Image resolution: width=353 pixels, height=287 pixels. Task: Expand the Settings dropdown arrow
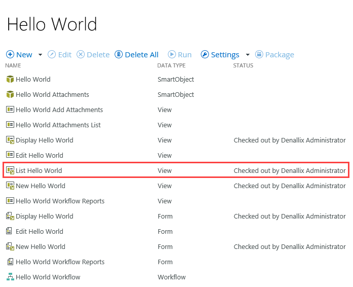point(248,55)
